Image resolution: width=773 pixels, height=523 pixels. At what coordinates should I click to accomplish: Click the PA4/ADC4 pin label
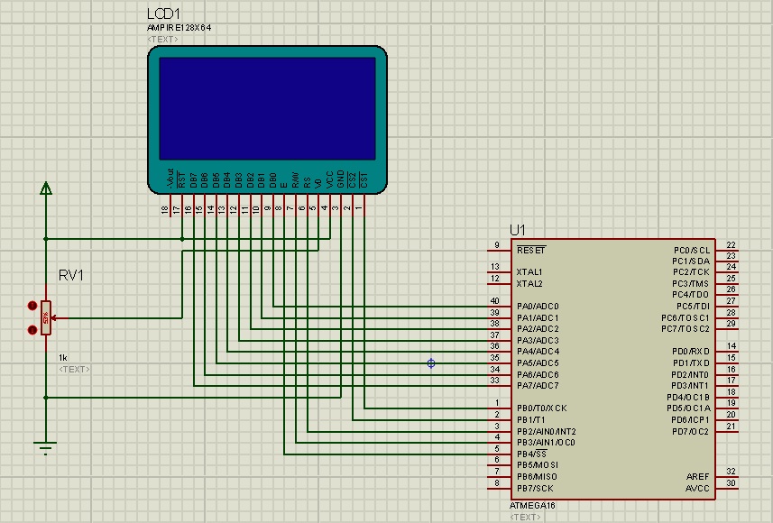(x=538, y=352)
